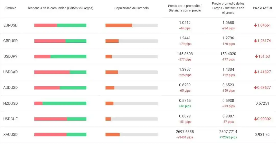Sort by Popularidad del símbolo header
Image resolution: width=276 pixels, height=144 pixels.
(131, 8)
